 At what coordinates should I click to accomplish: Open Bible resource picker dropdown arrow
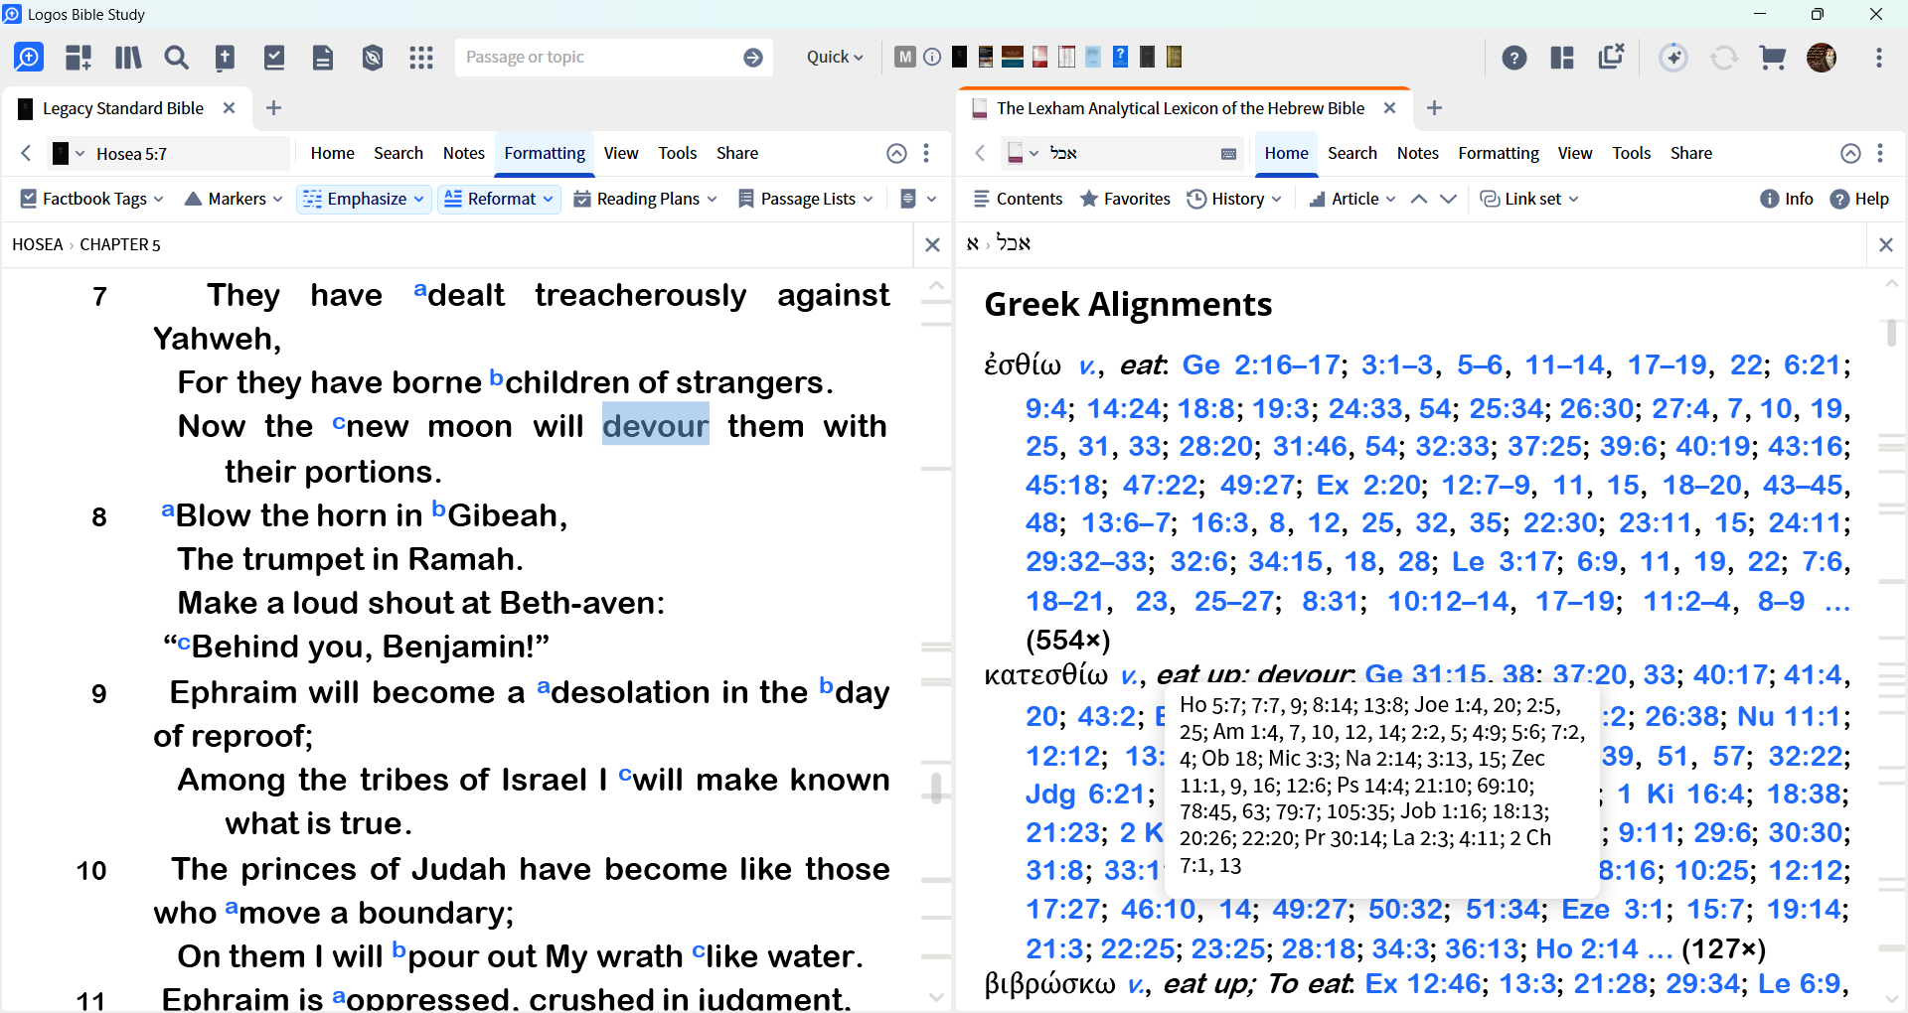[x=80, y=154]
